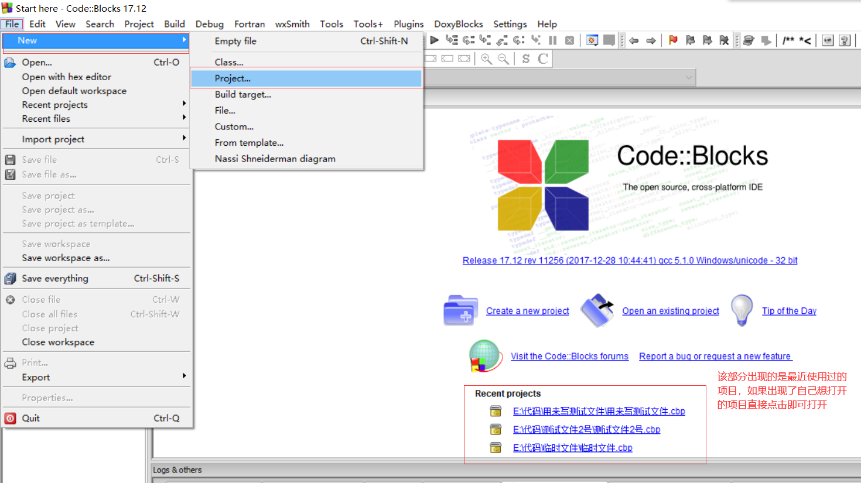Image resolution: width=861 pixels, height=483 pixels.
Task: Click the Step out debug icon
Action: tap(502, 40)
